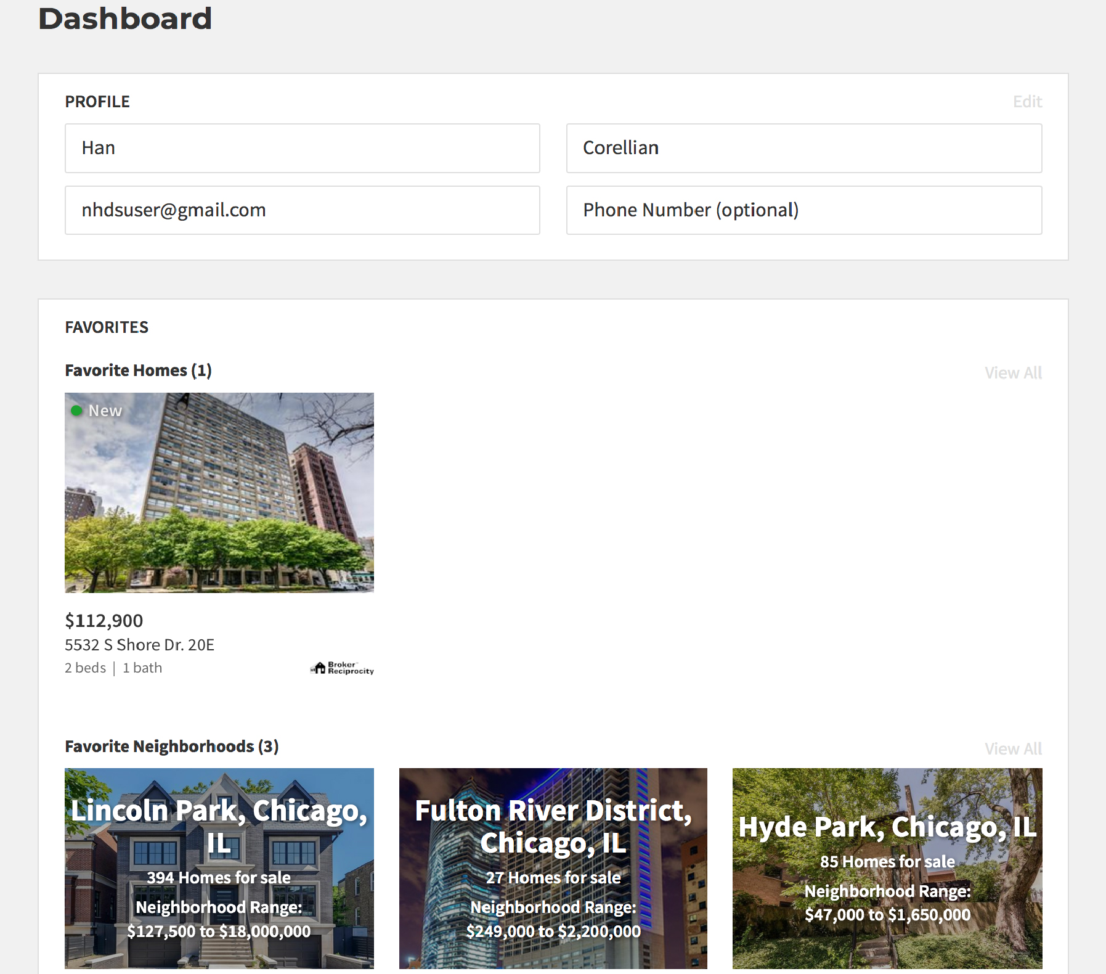
Task: Open the 5532 S Shore Dr building photo
Action: point(219,493)
